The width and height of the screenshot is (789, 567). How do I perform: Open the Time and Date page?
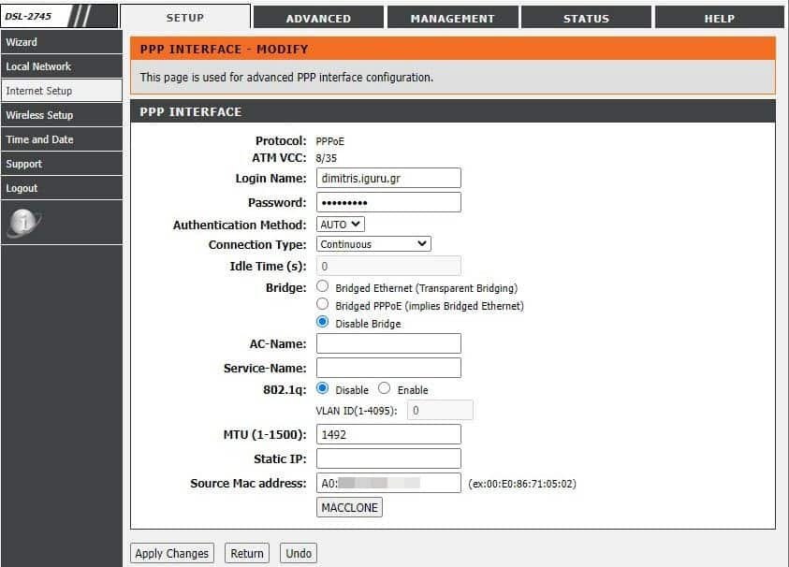point(43,139)
